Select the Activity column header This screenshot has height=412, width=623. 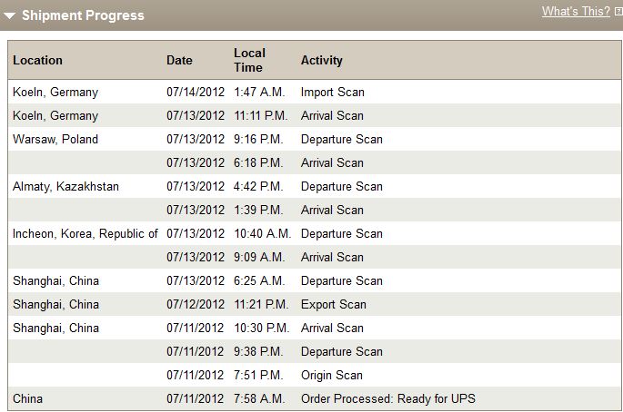tap(321, 60)
